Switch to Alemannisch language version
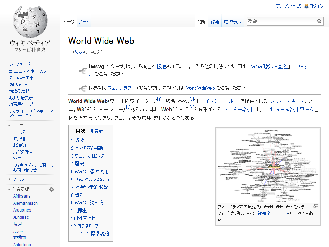 click(x=26, y=203)
